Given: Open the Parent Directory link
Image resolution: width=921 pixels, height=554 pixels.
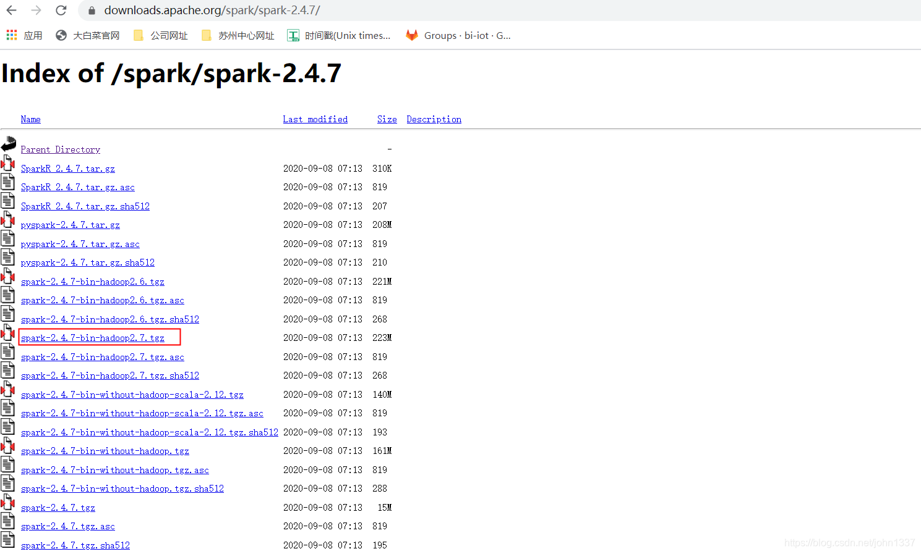Looking at the screenshot, I should click(x=60, y=149).
